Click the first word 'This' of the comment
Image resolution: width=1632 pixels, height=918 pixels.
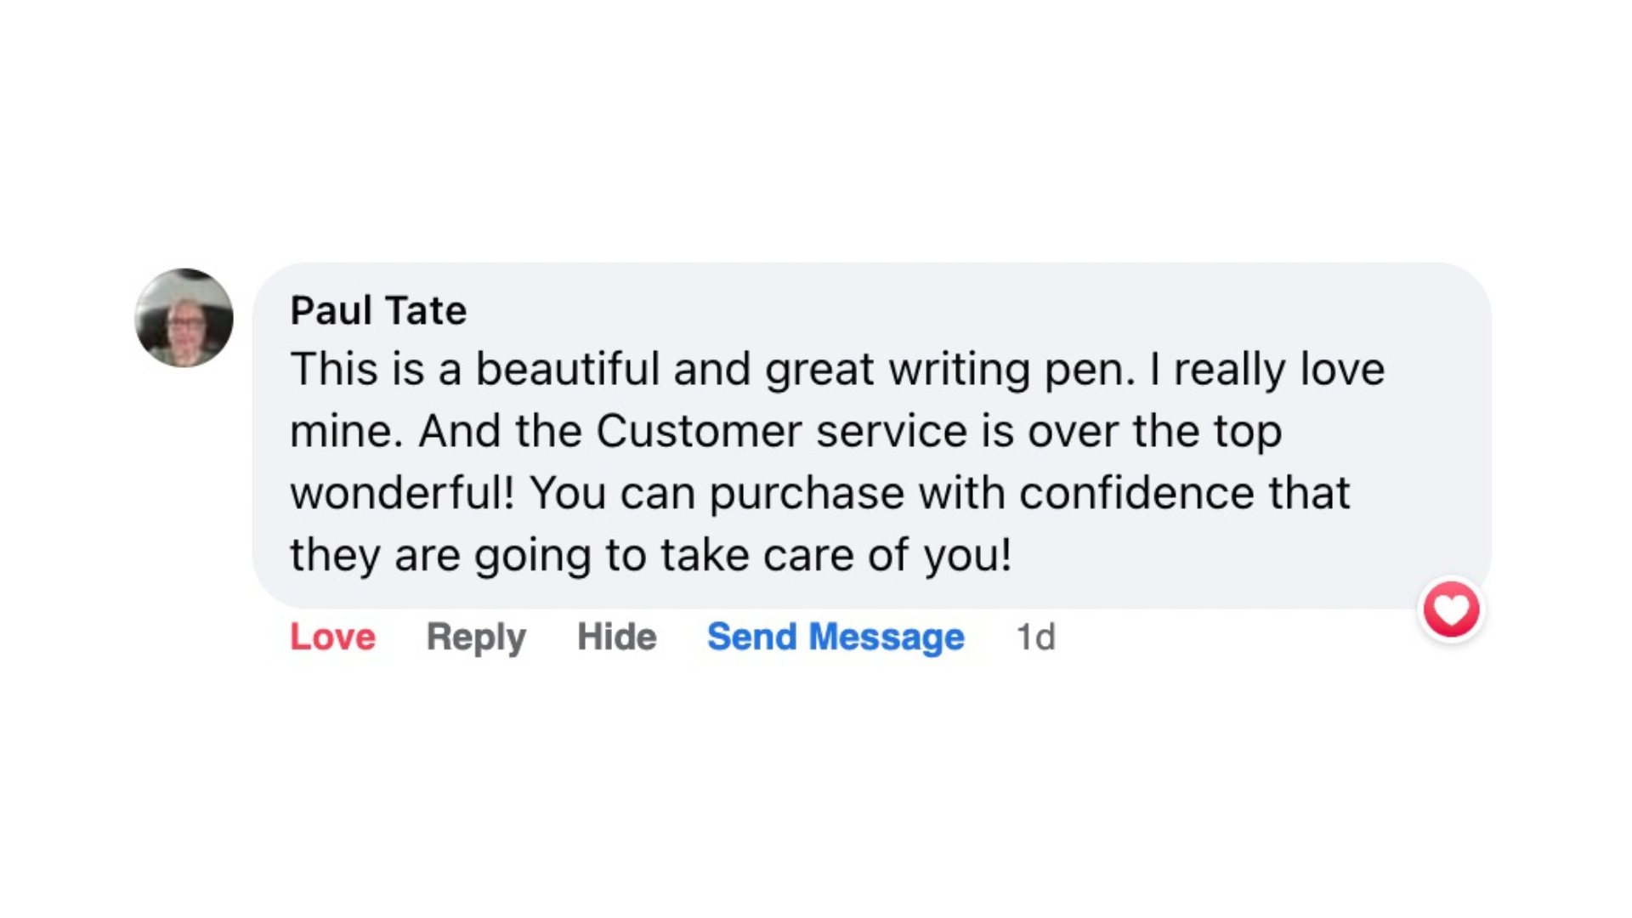[334, 369]
